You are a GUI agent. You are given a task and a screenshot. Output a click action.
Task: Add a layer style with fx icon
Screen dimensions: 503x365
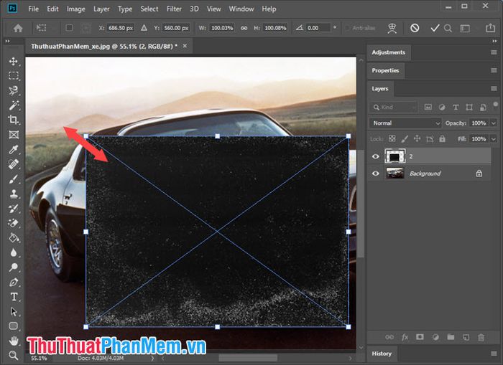405,337
